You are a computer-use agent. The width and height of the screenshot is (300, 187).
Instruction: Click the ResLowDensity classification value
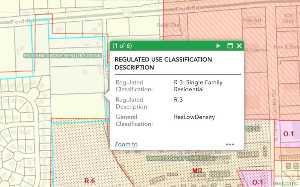point(194,117)
